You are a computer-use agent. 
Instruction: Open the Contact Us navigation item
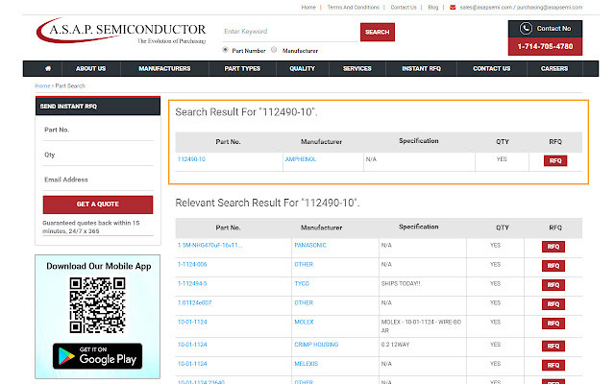pos(491,68)
